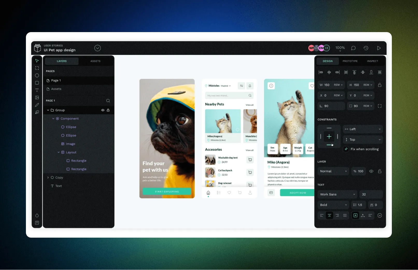
Task: Toggle Fix when scrolling option
Action: pyautogui.click(x=346, y=149)
